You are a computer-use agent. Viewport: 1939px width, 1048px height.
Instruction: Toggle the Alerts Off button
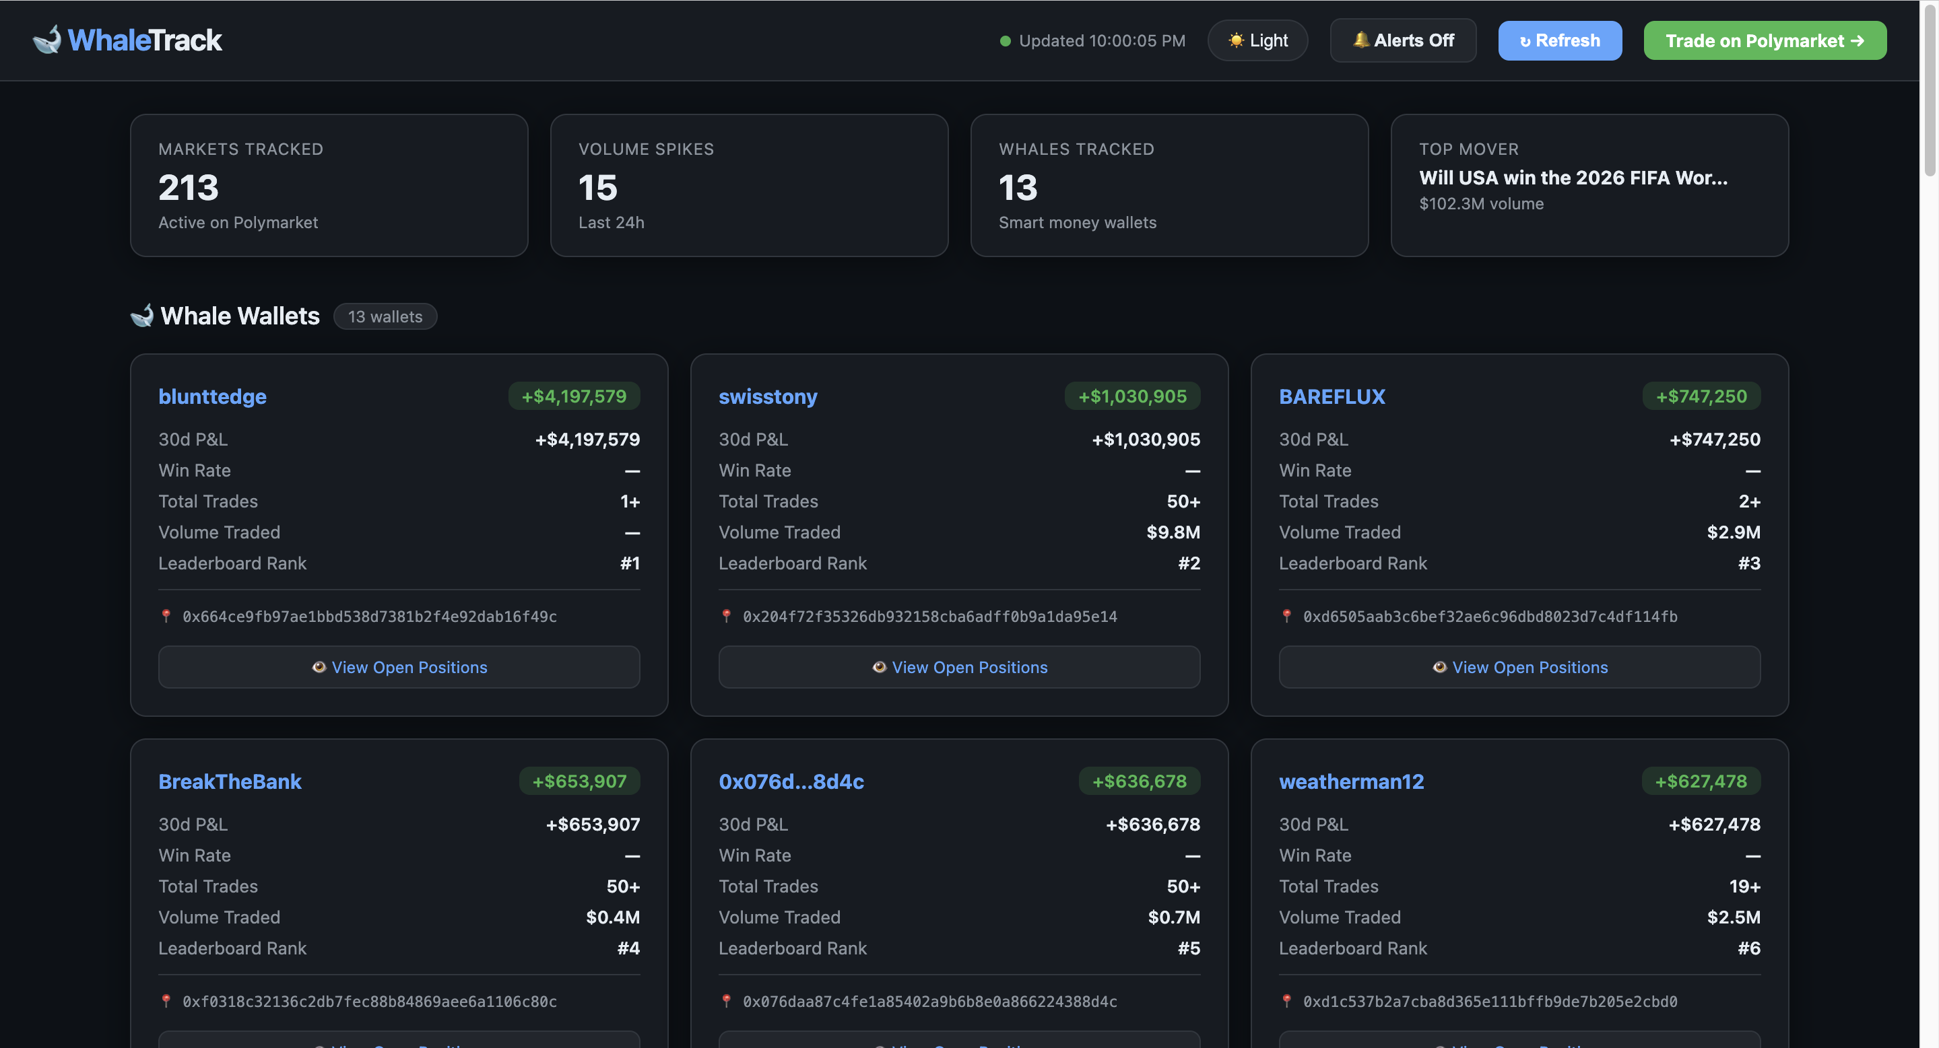coord(1403,40)
